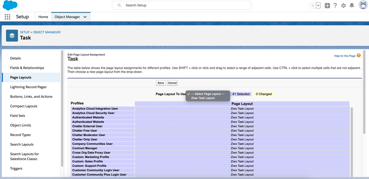Click the Cancel button

(x=172, y=83)
